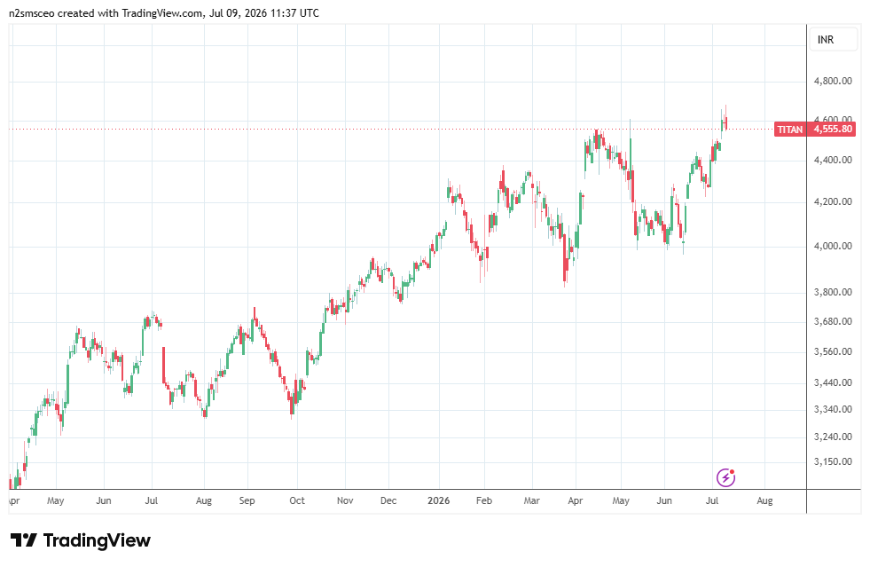
Task: Click the Mar label on time axis
Action: tap(531, 500)
